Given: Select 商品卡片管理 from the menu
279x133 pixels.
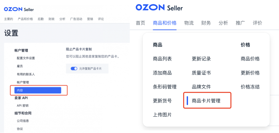Looking at the screenshot, I should click(x=206, y=101).
